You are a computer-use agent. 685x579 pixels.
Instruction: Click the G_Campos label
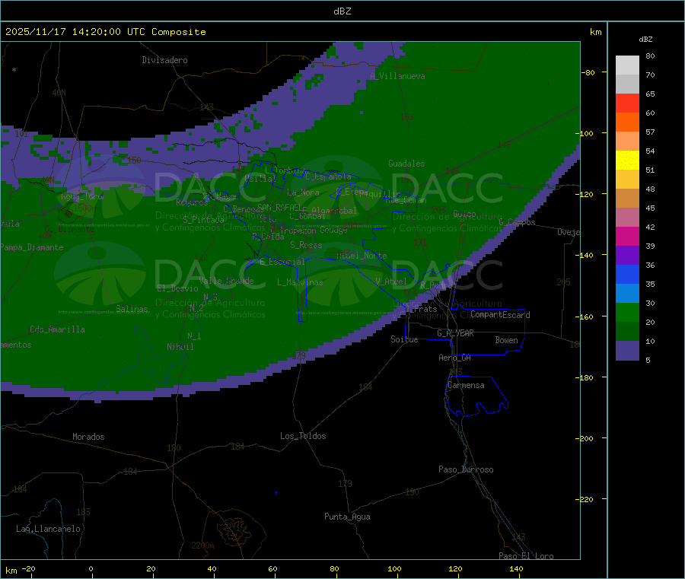(x=518, y=222)
